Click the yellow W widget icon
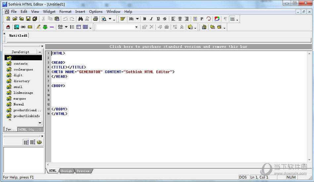314x182 pixels. 122,19
